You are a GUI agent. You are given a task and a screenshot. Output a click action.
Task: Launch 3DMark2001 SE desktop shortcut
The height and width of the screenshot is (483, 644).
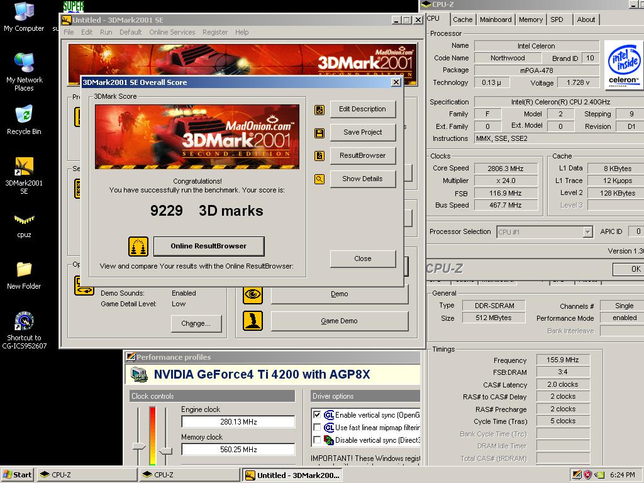[x=24, y=175]
